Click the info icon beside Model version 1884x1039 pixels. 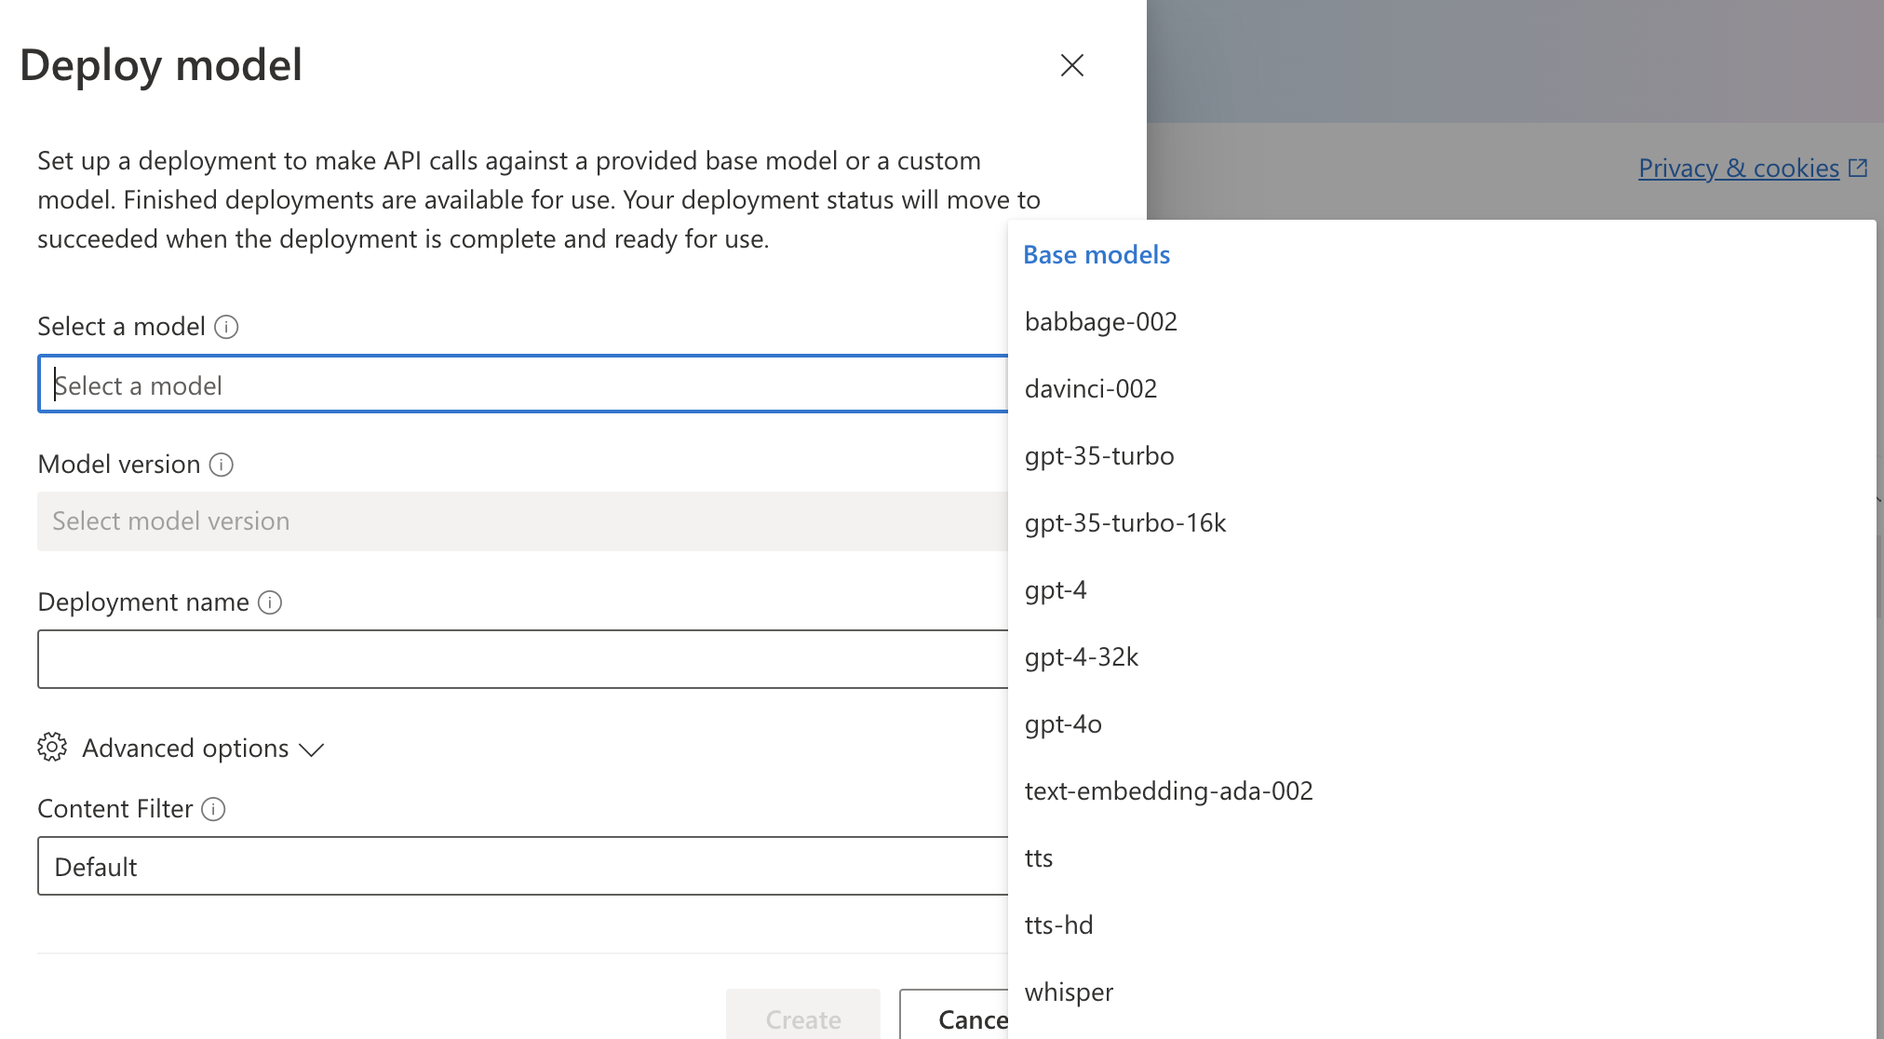pos(222,465)
